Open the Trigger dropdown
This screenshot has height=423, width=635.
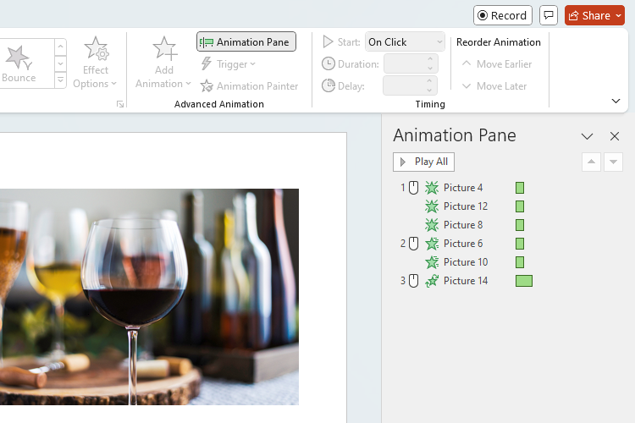[x=228, y=64]
